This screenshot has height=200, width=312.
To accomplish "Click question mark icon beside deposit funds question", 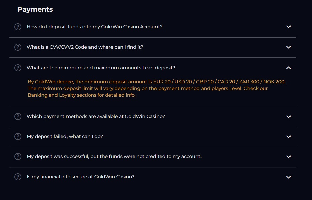I will [x=18, y=27].
